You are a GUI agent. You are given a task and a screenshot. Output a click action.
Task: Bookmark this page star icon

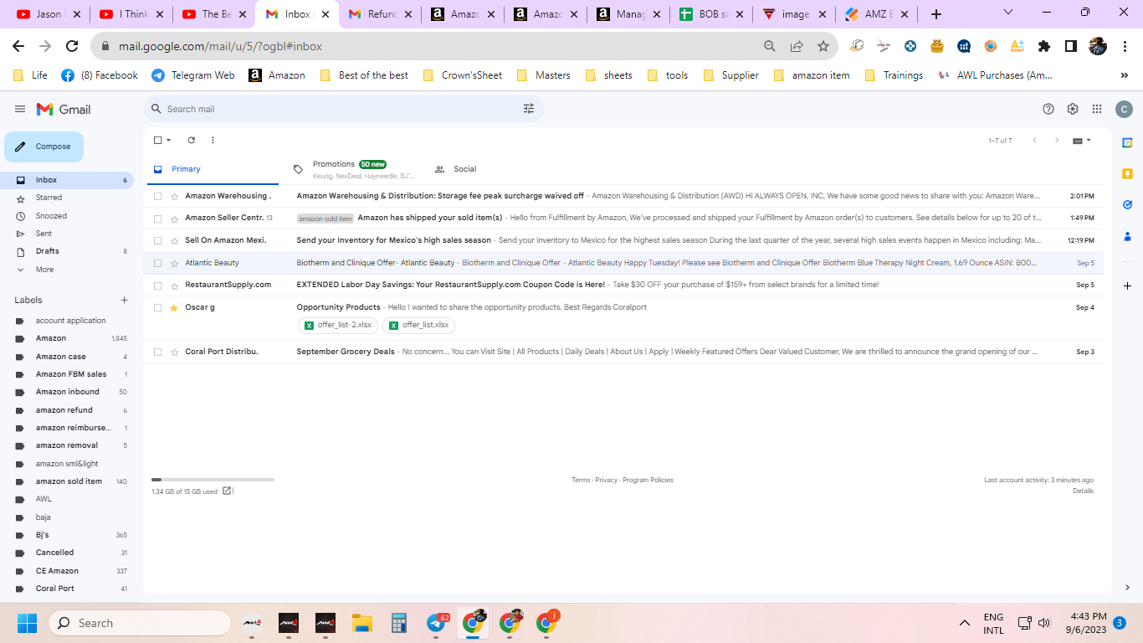pyautogui.click(x=823, y=46)
